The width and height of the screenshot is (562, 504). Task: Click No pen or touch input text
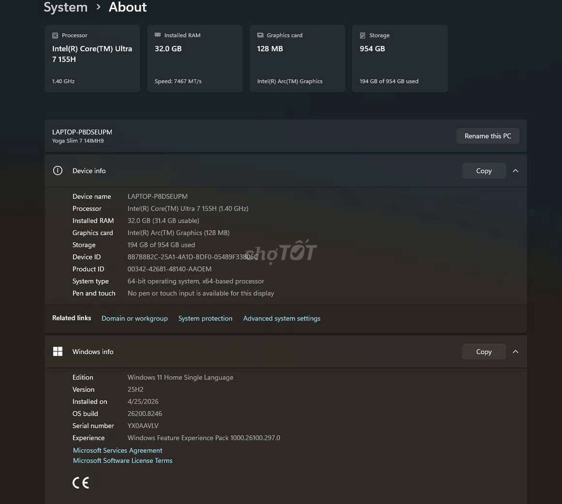[201, 293]
